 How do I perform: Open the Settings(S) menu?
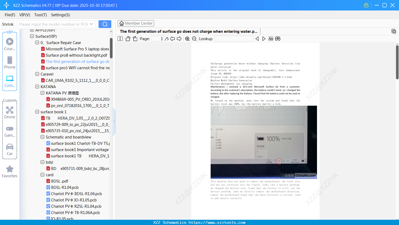pos(61,15)
